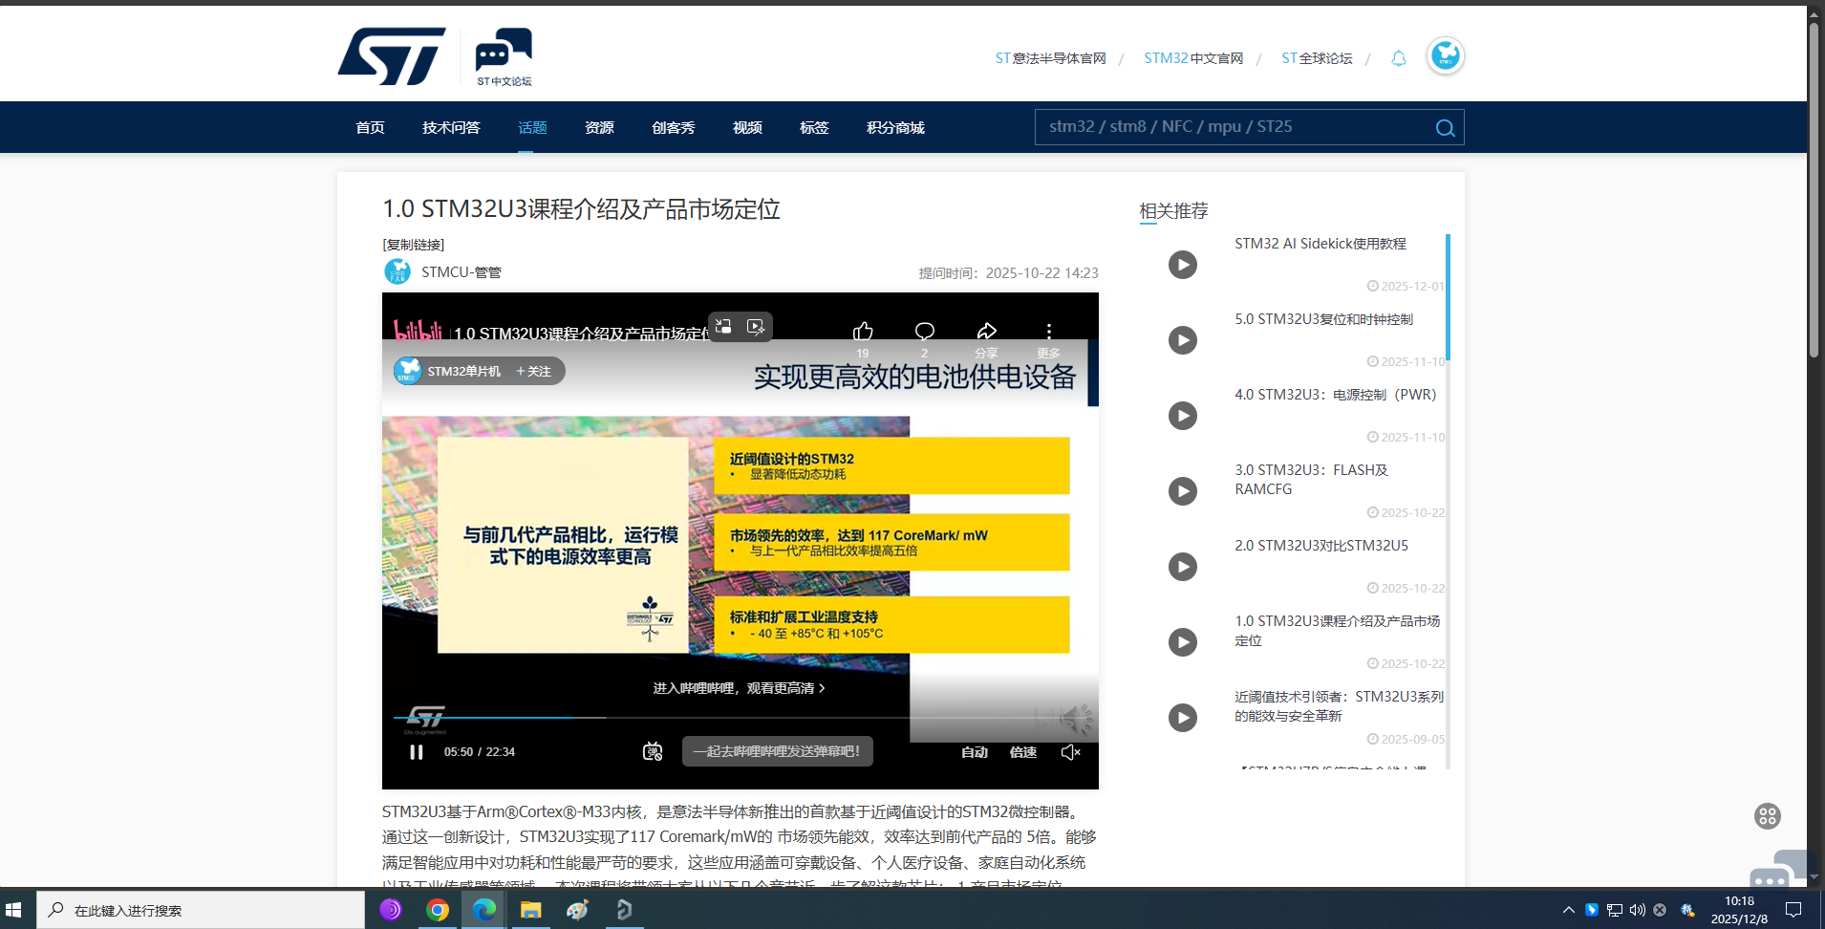The width and height of the screenshot is (1825, 929).
Task: Visit the STM32中文官网 link
Action: [1193, 58]
